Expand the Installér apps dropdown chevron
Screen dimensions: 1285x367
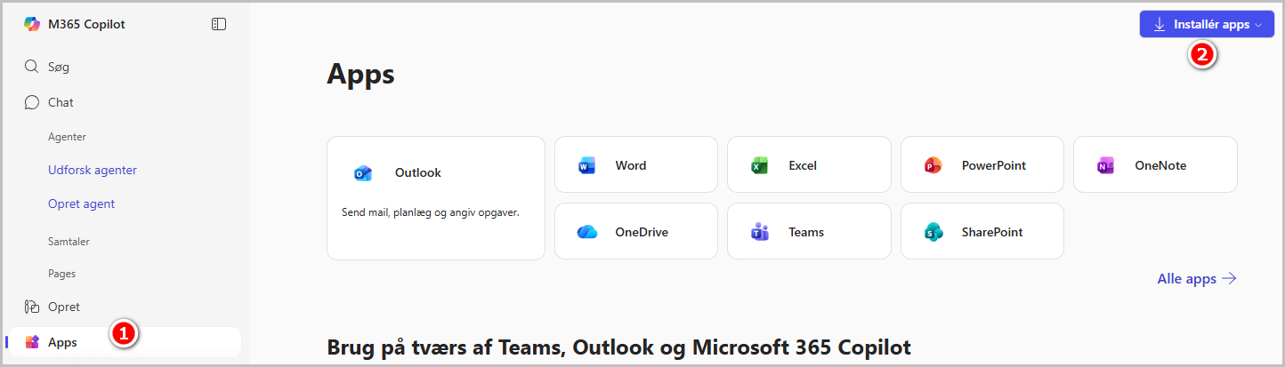click(x=1258, y=25)
